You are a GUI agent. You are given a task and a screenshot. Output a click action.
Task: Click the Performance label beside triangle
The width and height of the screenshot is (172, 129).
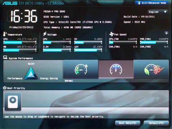point(15,78)
